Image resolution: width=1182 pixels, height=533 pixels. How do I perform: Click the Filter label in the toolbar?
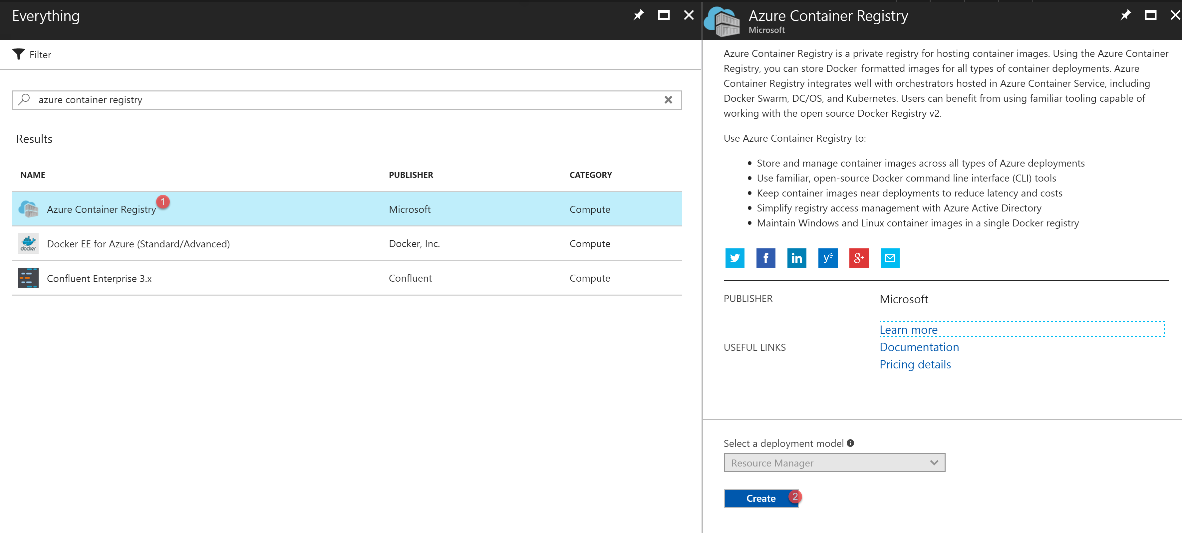pos(40,55)
